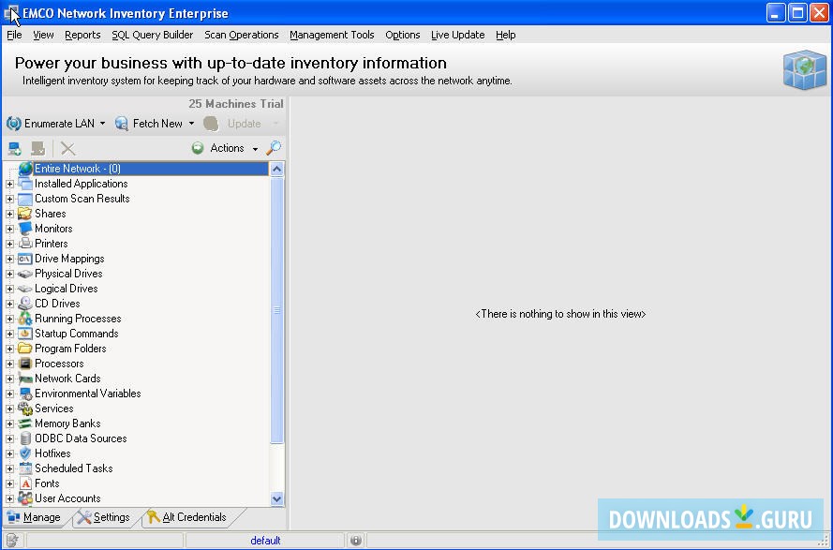833x550 pixels.
Task: Click the status bar icon at far left
Action: click(x=13, y=541)
